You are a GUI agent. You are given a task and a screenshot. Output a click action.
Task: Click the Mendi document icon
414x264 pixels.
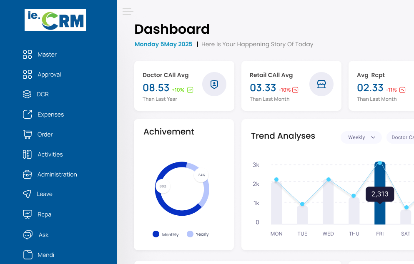28,255
